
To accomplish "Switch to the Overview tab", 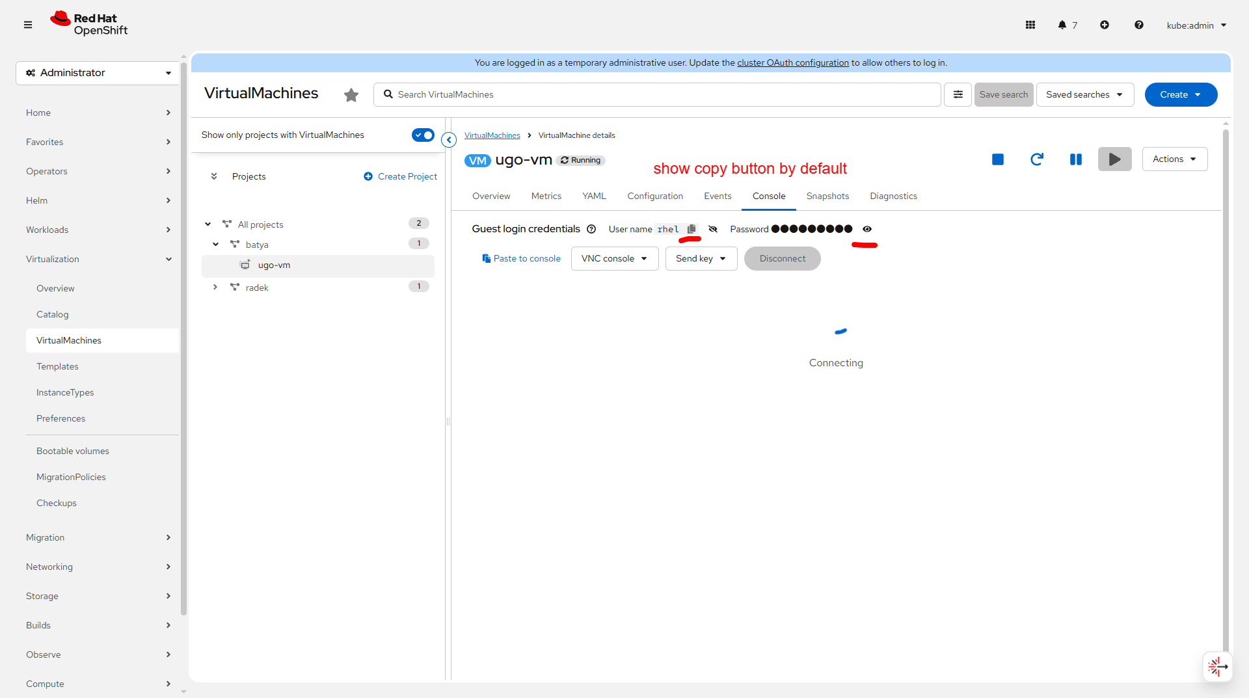I will coord(491,196).
